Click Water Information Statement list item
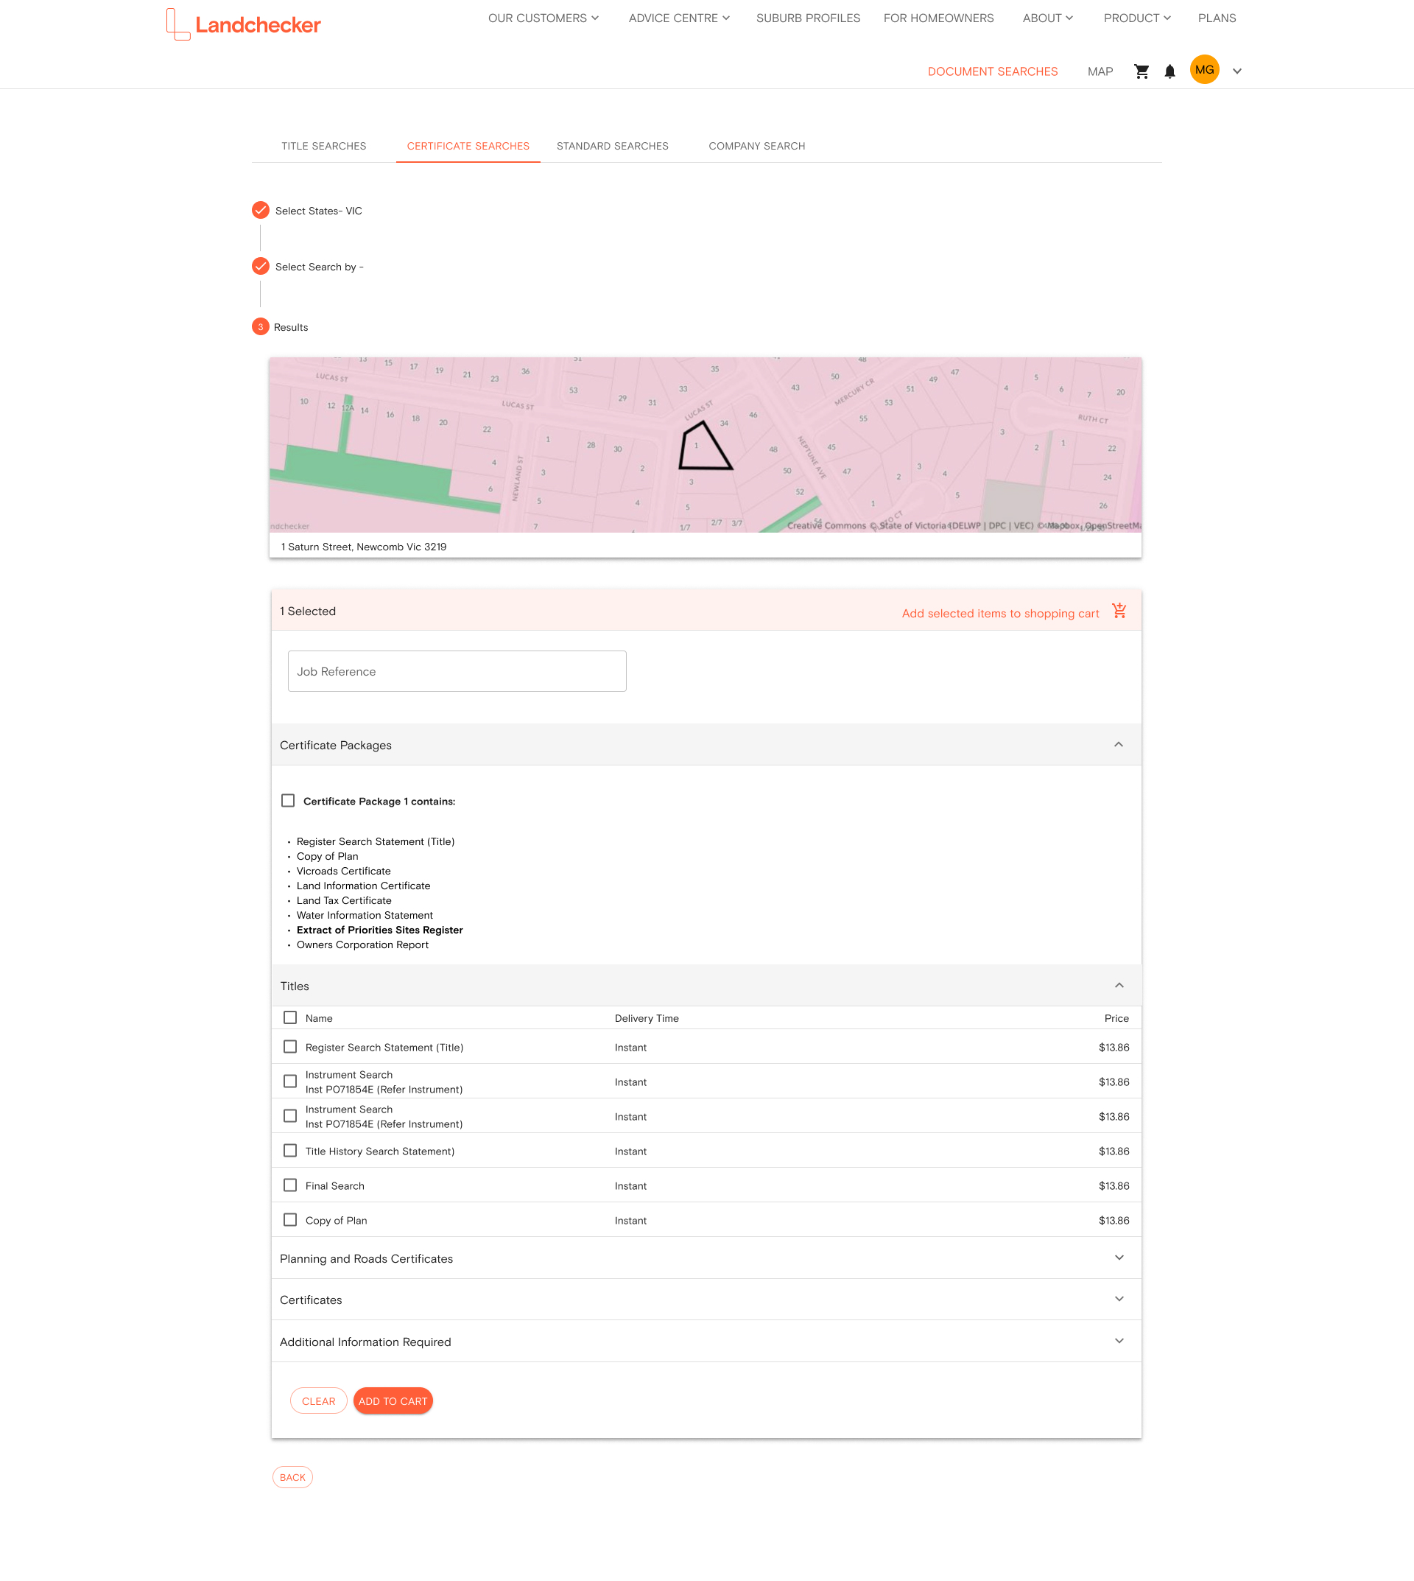The width and height of the screenshot is (1414, 1581). coord(365,915)
